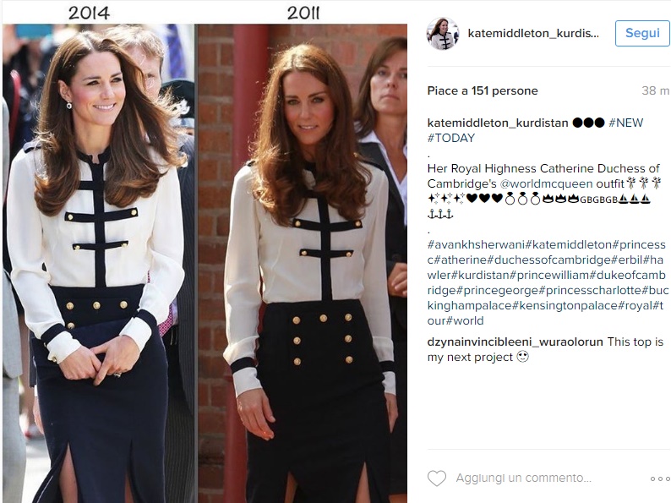Open the #avankhsherwani hashtag

[x=477, y=244]
